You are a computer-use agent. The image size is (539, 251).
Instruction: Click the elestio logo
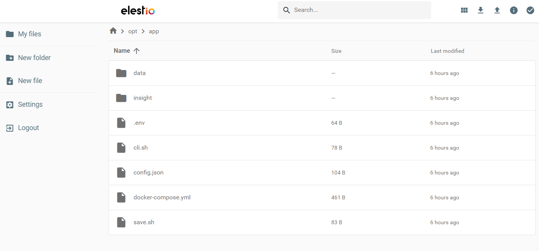(x=138, y=10)
